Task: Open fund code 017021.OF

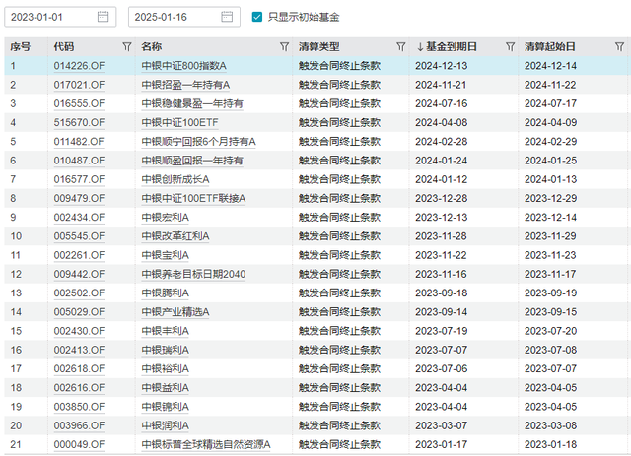Action: (79, 85)
